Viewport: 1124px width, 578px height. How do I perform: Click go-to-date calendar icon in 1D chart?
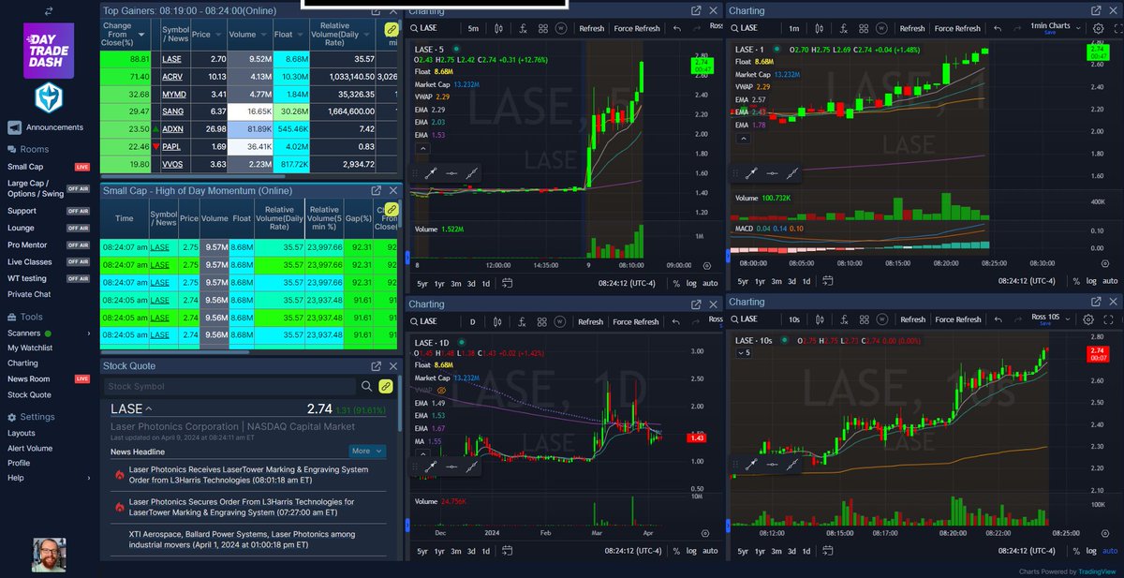pos(507,552)
